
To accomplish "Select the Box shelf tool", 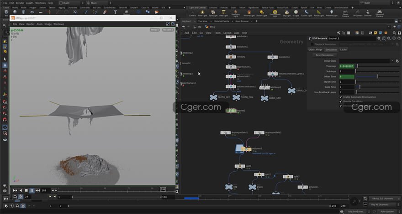I will [6, 13].
